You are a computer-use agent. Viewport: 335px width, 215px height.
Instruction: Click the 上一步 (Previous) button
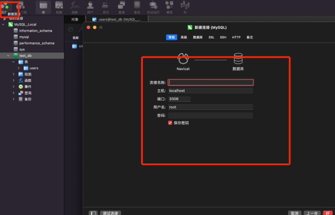pyautogui.click(x=312, y=213)
